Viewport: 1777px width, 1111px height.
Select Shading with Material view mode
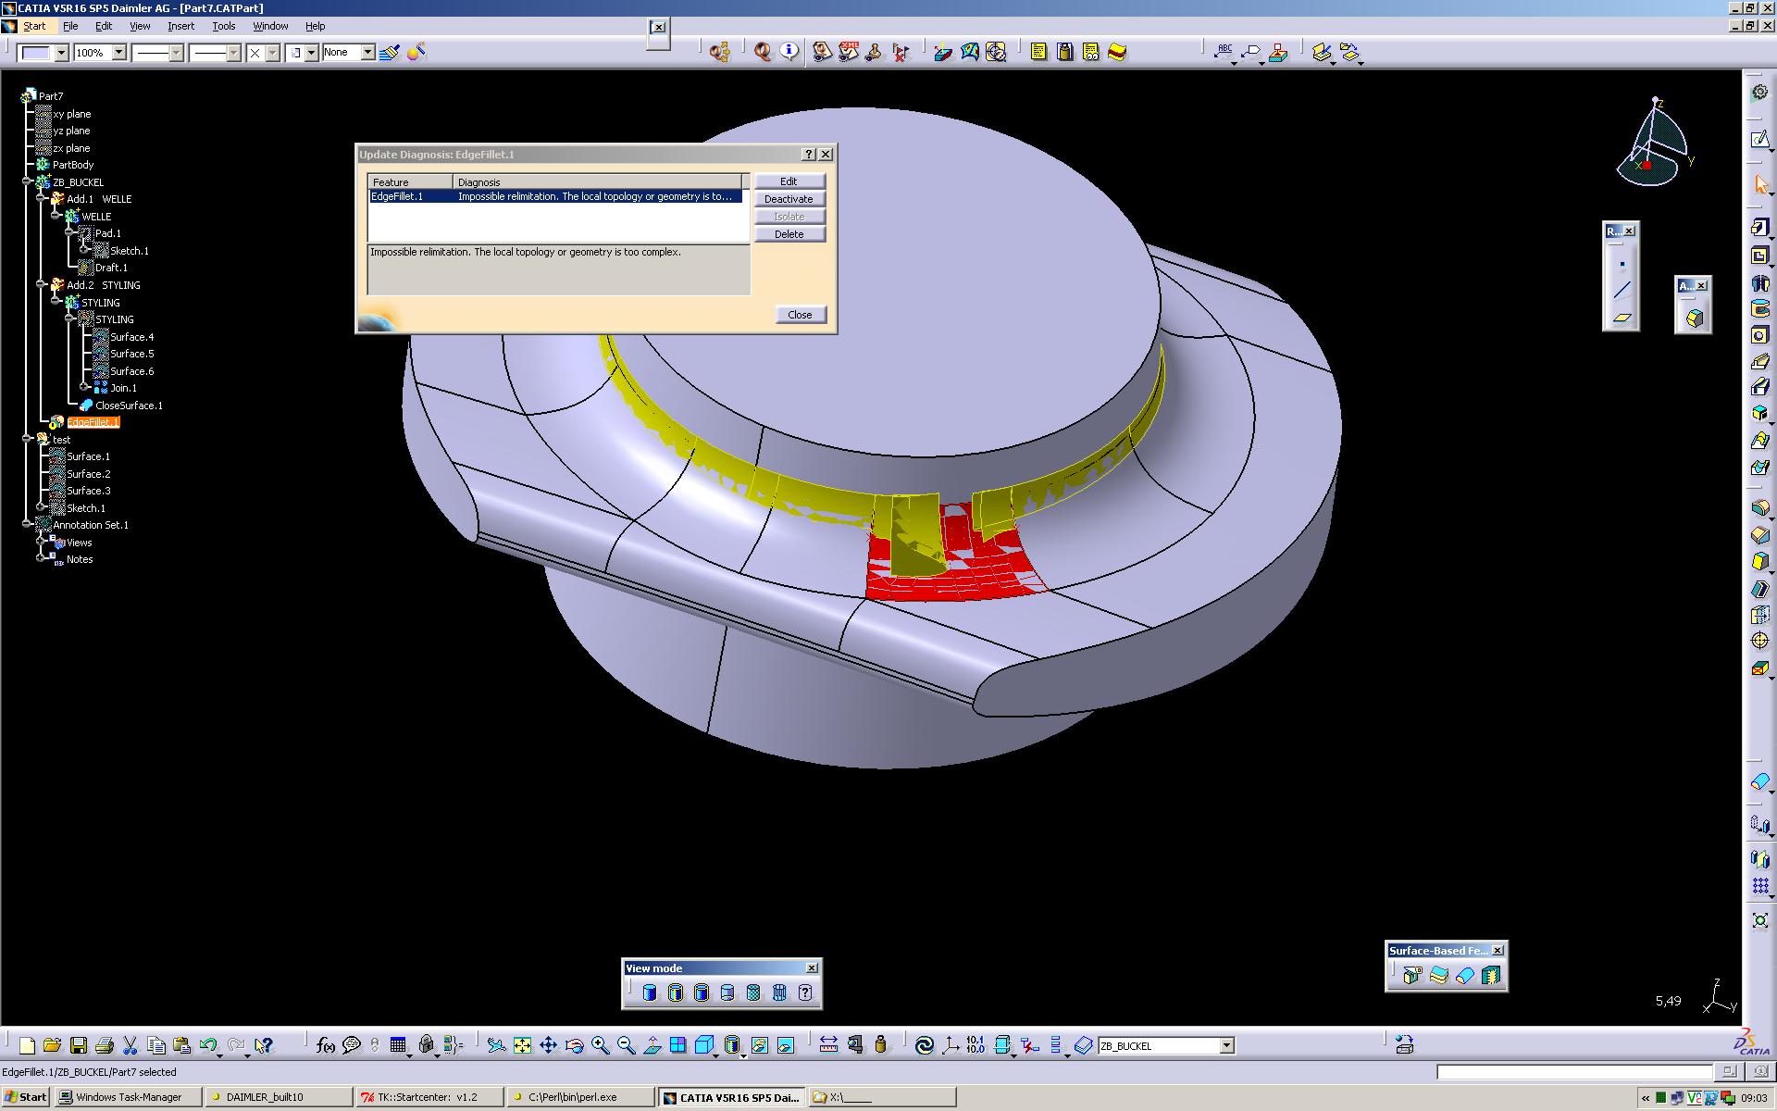[752, 992]
